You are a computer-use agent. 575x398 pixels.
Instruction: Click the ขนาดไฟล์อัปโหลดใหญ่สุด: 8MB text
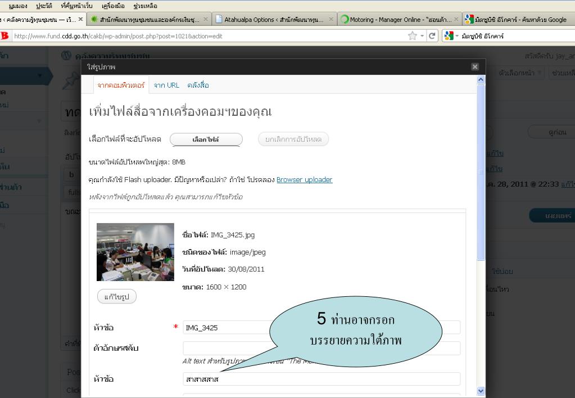click(137, 162)
